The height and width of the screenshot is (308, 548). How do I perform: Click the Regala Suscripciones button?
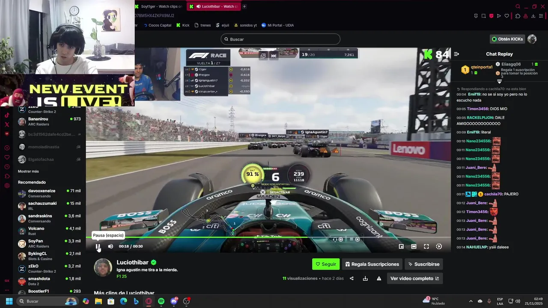click(x=372, y=264)
